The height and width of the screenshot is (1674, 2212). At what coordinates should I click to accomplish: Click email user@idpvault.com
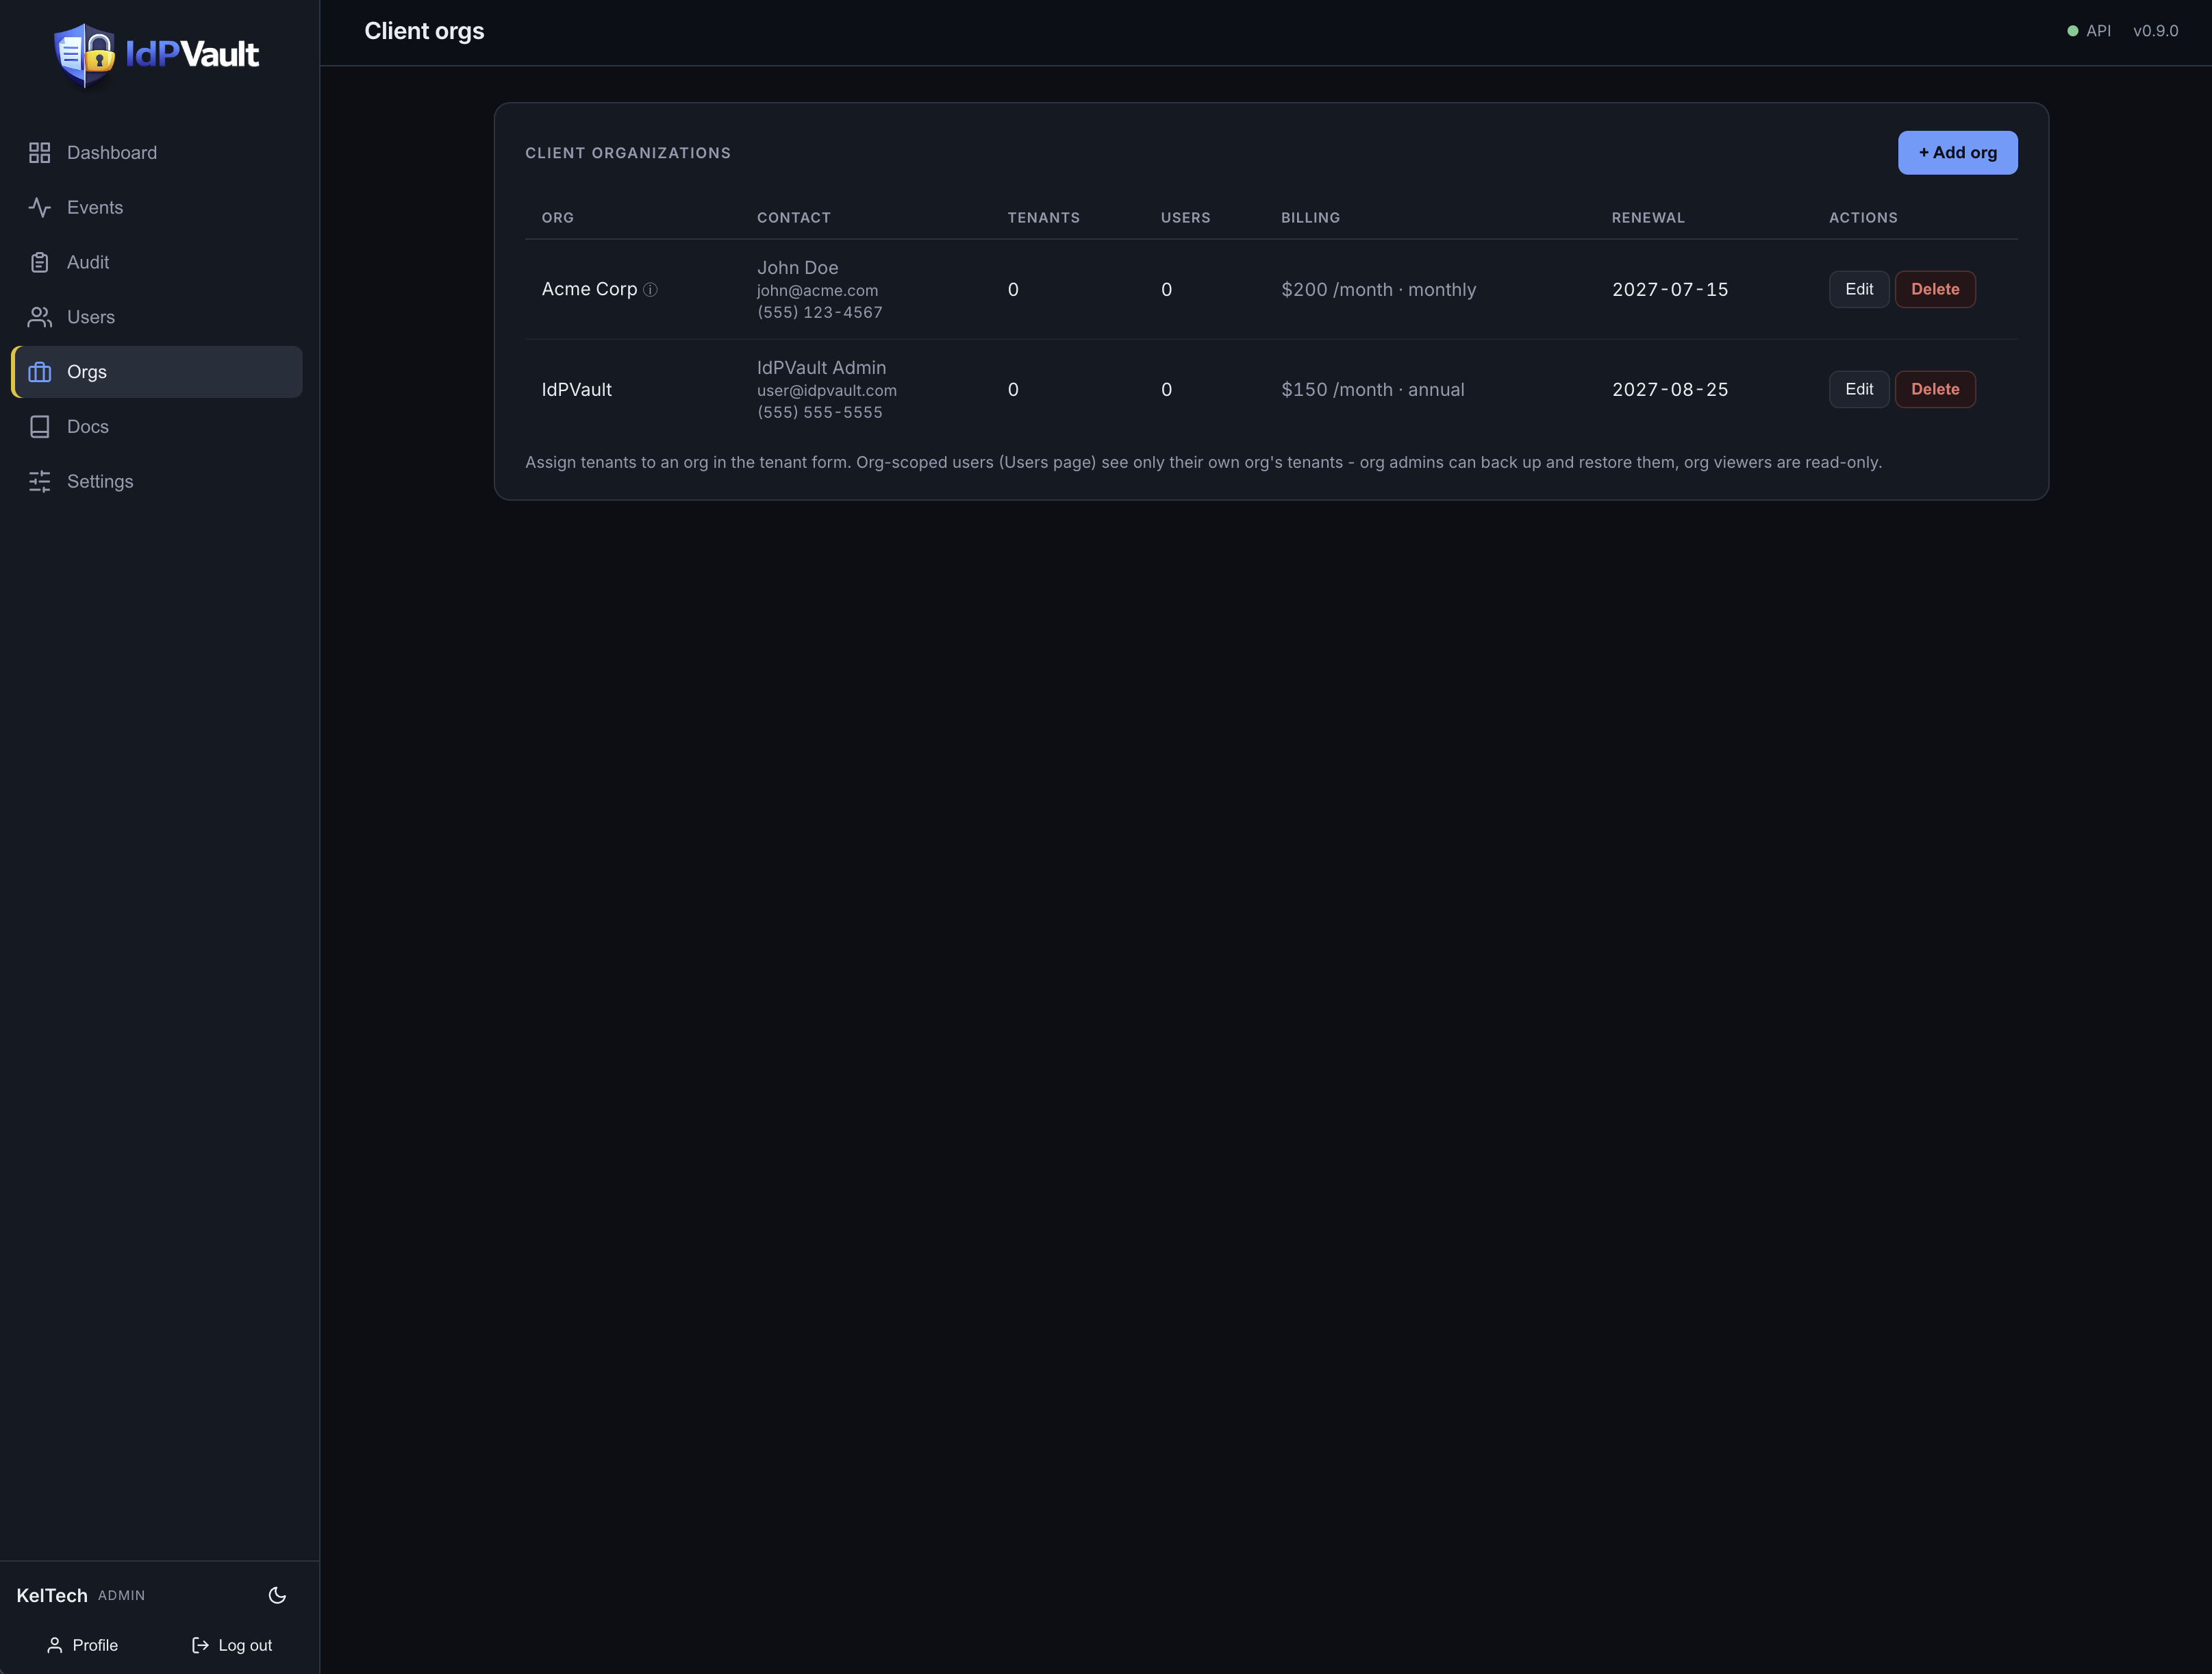coord(826,390)
